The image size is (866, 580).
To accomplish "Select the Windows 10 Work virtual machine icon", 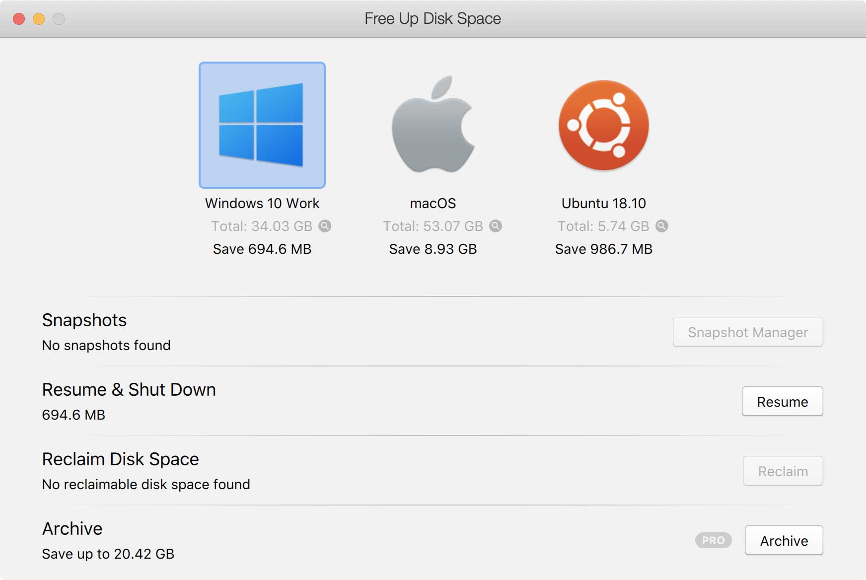I will 262,125.
